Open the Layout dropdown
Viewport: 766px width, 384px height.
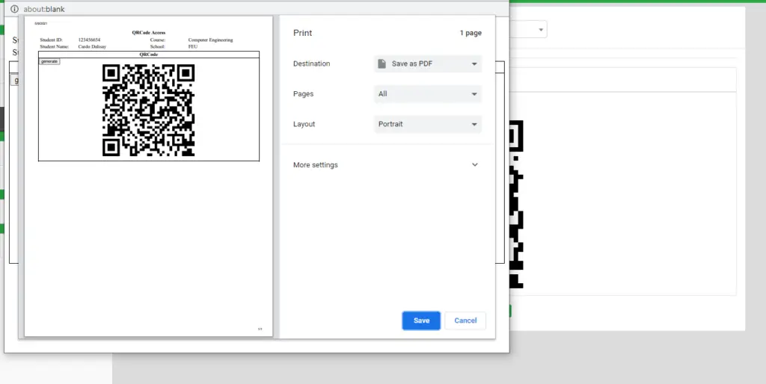pyautogui.click(x=428, y=124)
